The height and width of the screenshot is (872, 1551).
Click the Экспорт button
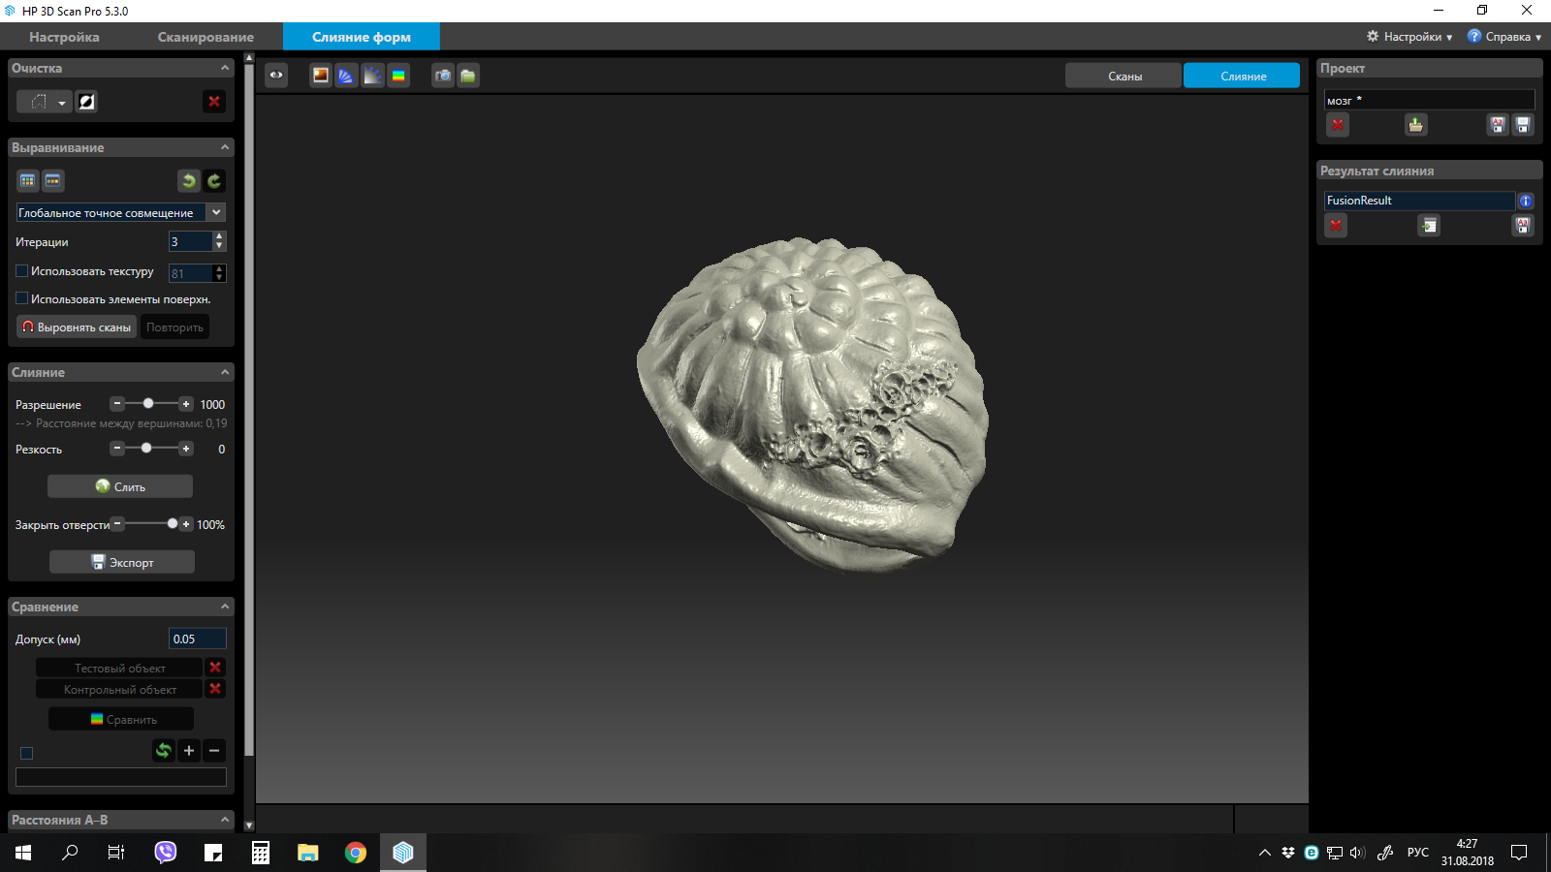pyautogui.click(x=122, y=563)
